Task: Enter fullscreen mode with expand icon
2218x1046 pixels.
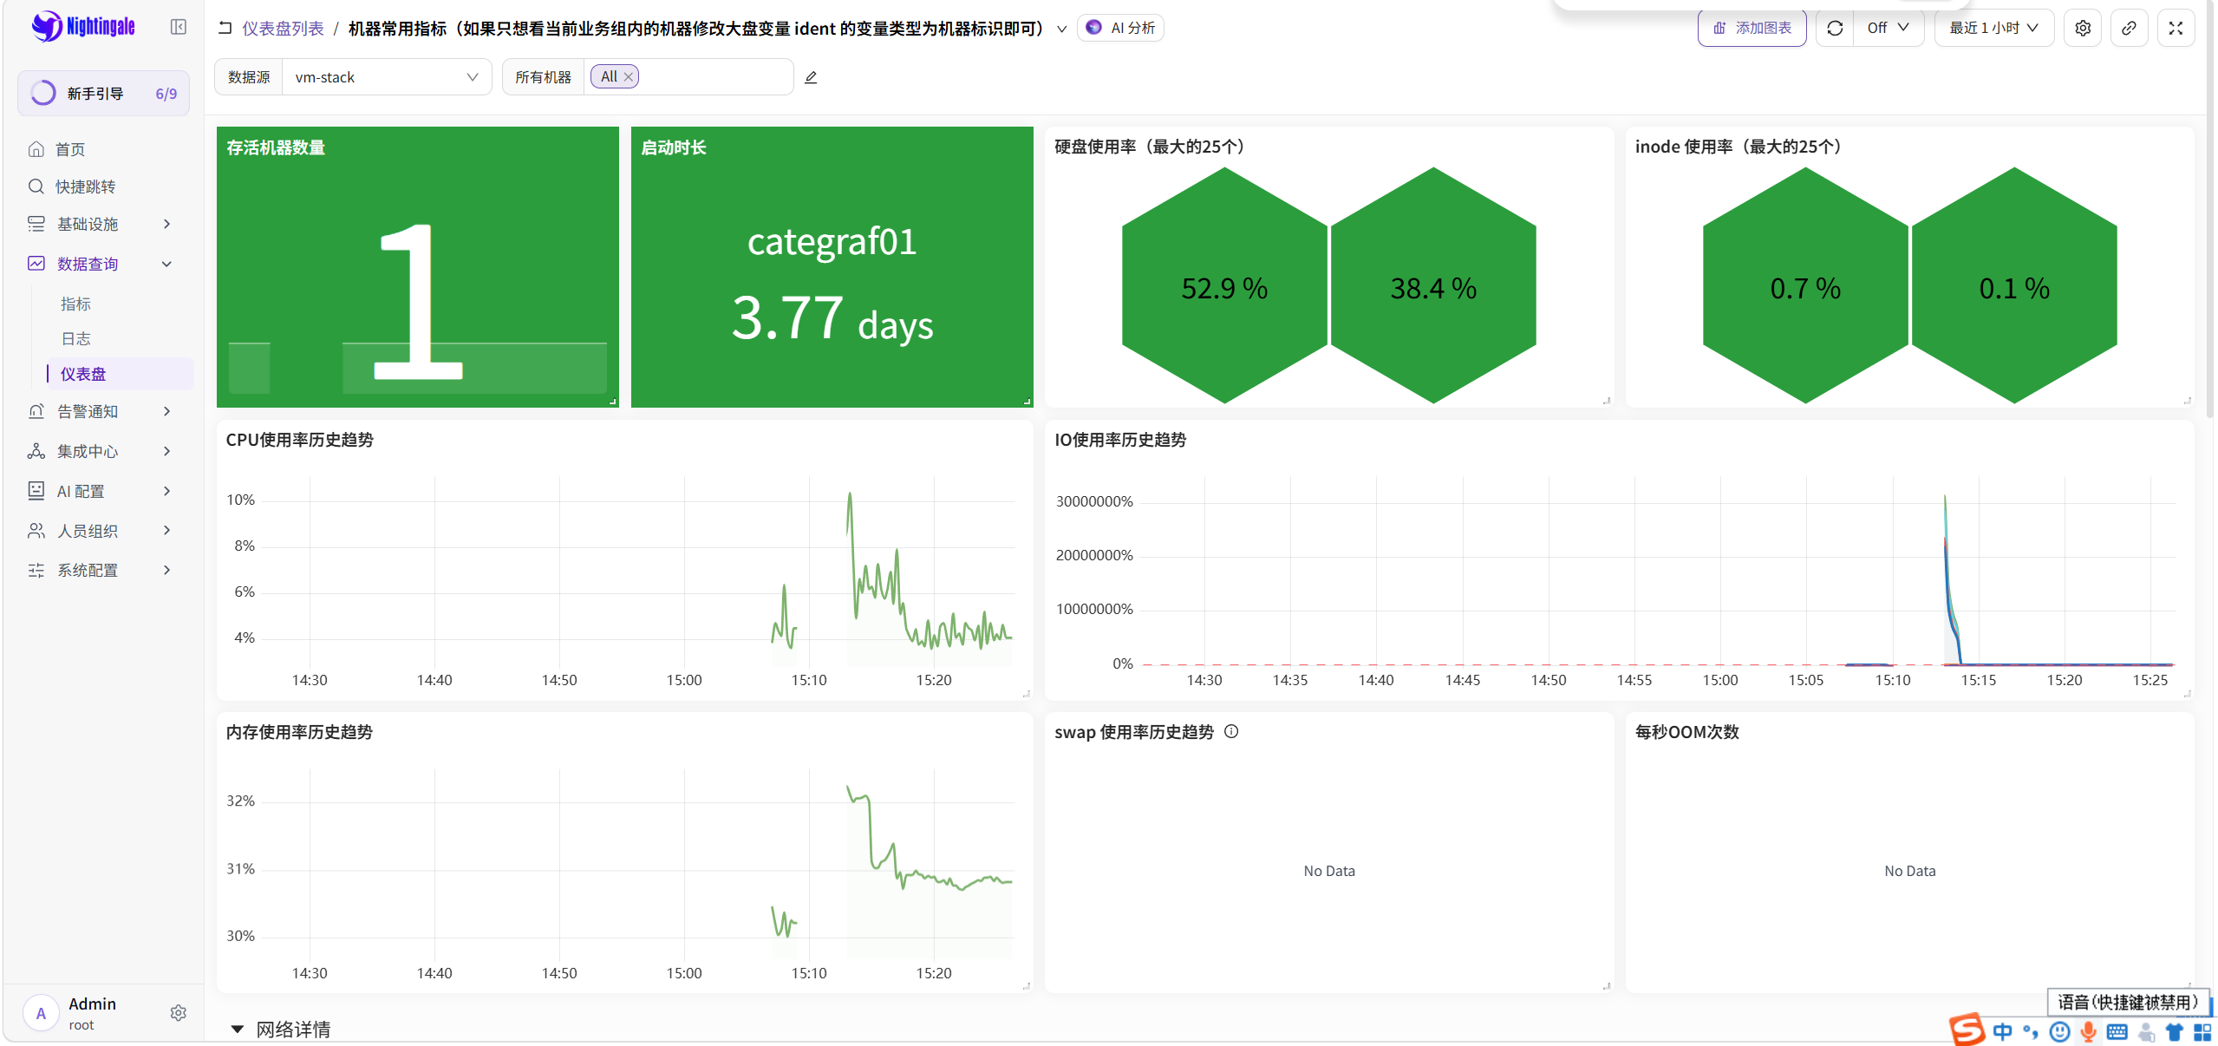Action: coord(2176,28)
